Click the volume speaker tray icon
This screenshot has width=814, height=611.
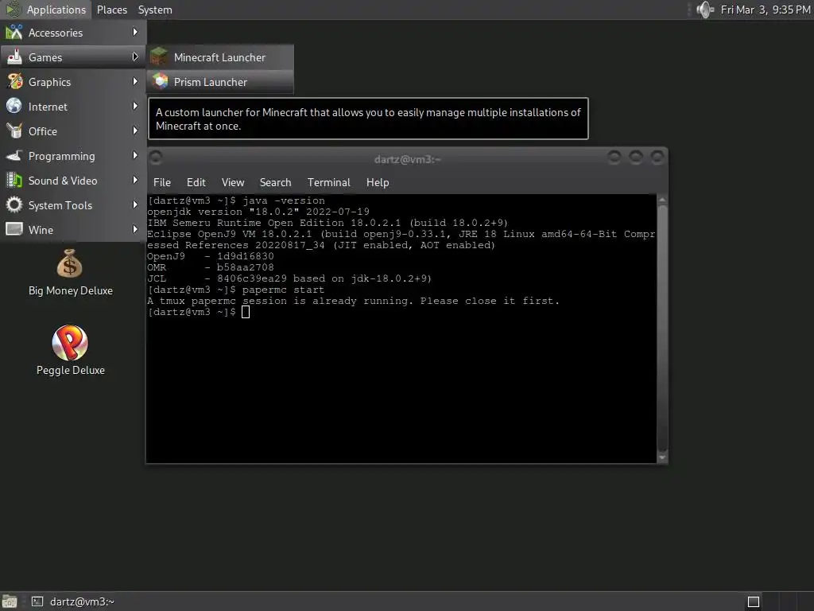pyautogui.click(x=705, y=10)
